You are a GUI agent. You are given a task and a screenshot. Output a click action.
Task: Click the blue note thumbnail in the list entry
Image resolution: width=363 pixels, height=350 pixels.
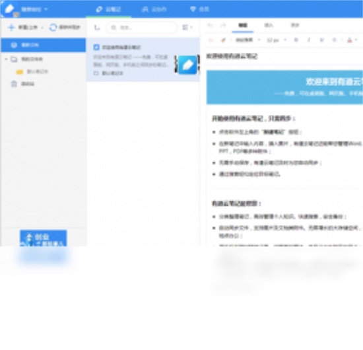pos(187,65)
